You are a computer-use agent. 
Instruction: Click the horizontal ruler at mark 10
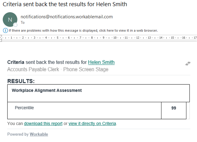tap(115, 37)
